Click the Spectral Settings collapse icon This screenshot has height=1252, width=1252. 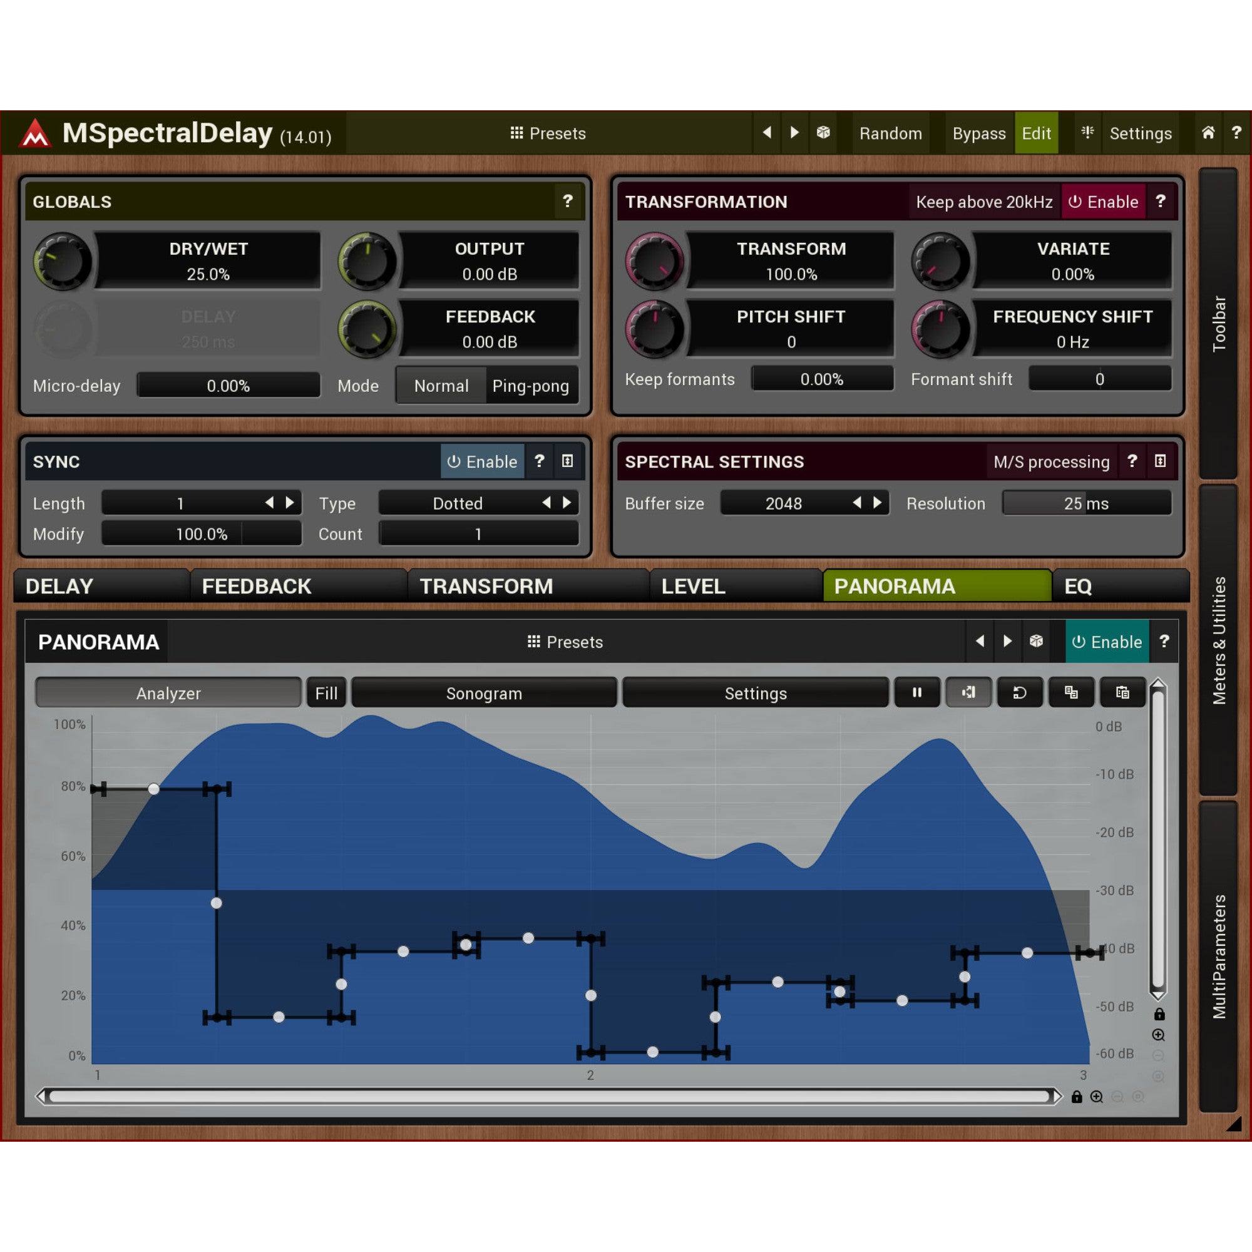pos(1160,461)
